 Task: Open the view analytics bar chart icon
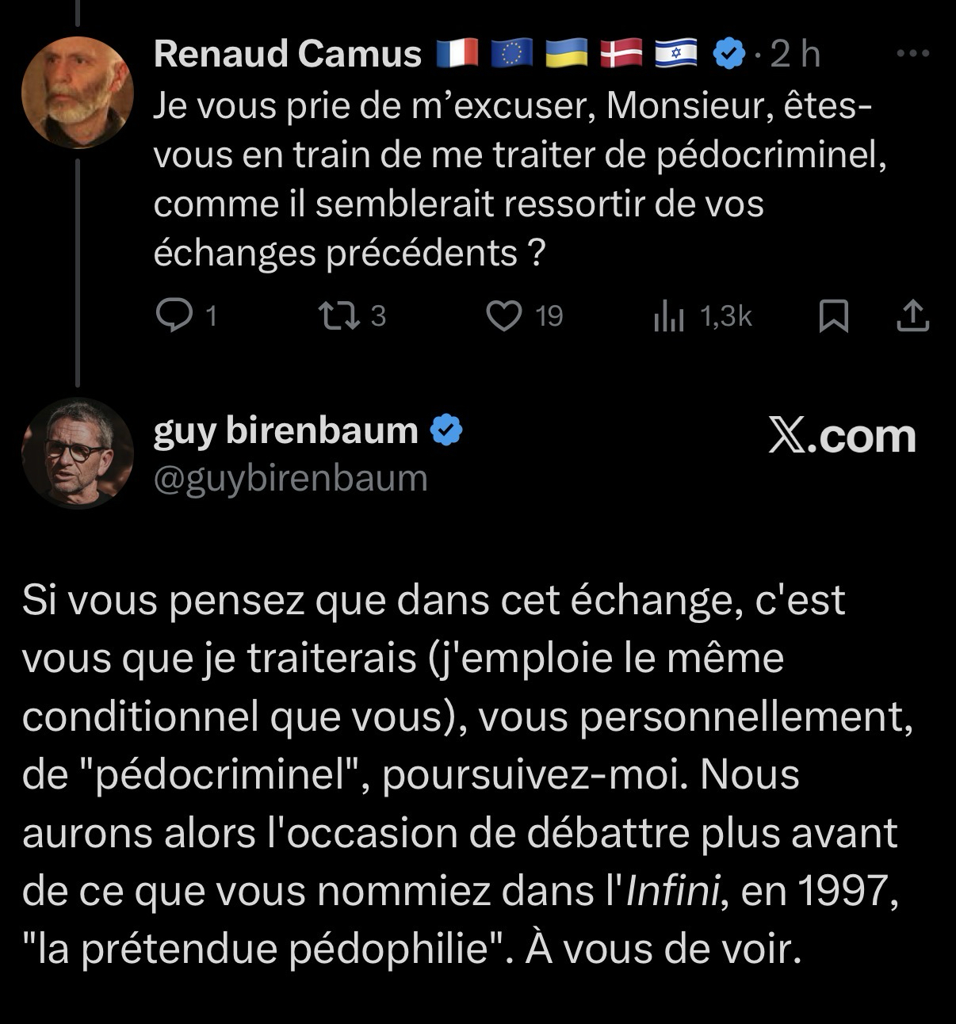tap(667, 317)
